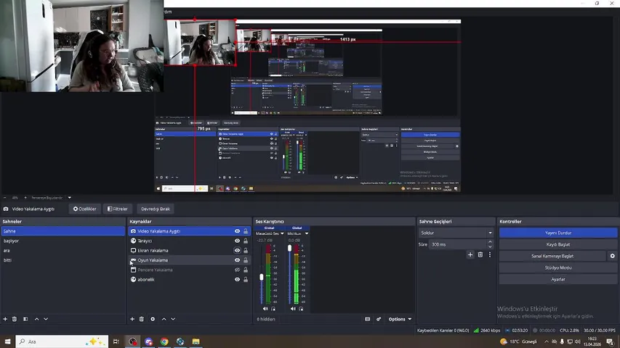This screenshot has height=348, width=620.
Task: Remove selected source with the Kaynaklar trash icon
Action: 142,319
